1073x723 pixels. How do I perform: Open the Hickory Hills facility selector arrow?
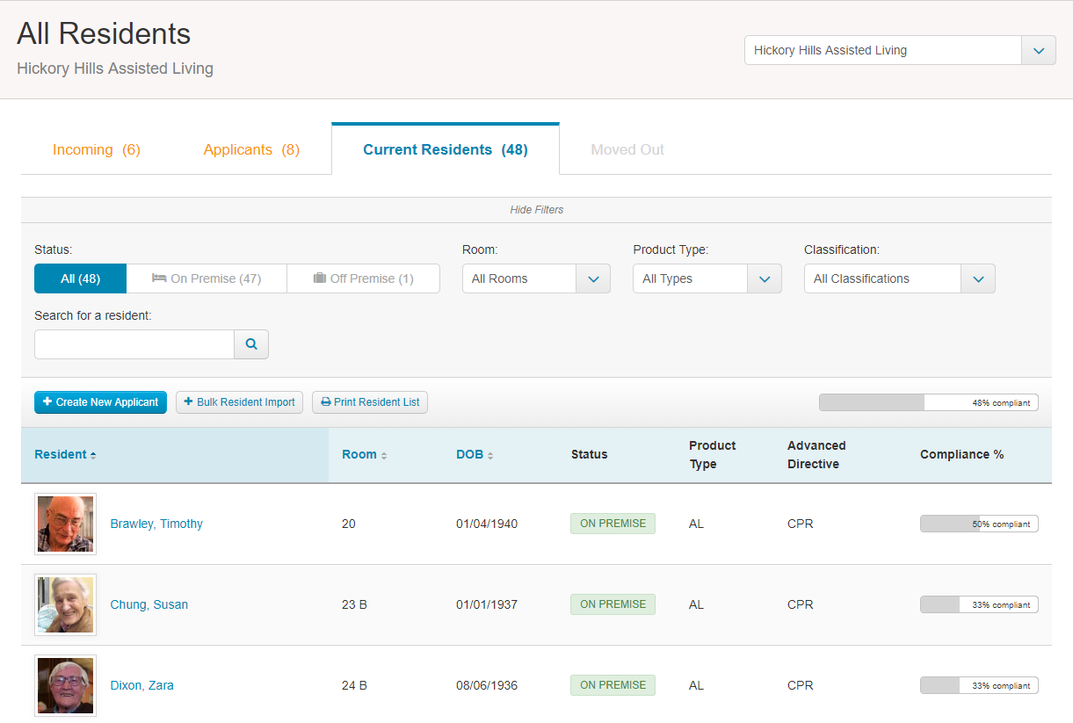click(x=1039, y=50)
